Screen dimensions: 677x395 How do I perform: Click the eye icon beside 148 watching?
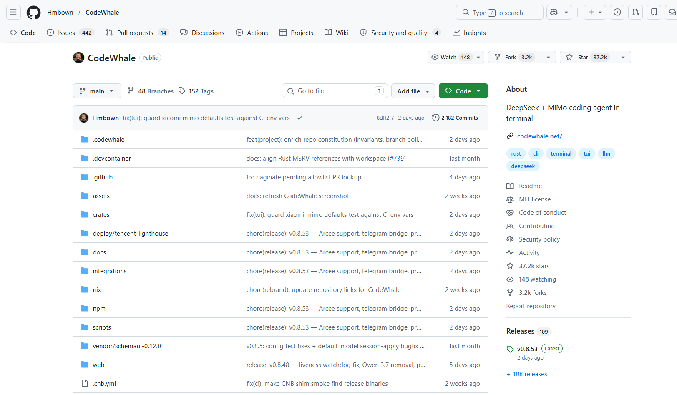coord(510,279)
